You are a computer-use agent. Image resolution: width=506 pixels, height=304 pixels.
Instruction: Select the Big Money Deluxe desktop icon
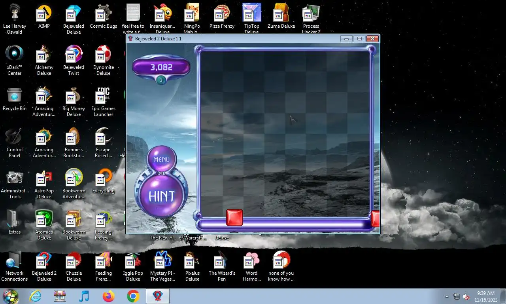[74, 101]
